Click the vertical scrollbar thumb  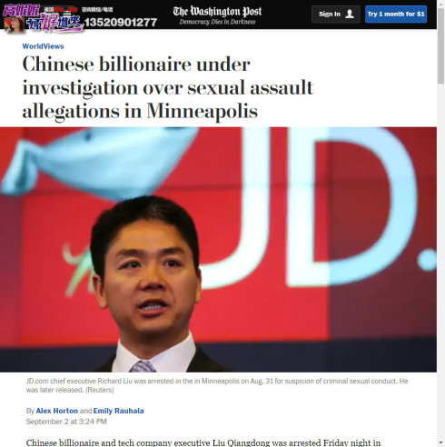(x=441, y=45)
